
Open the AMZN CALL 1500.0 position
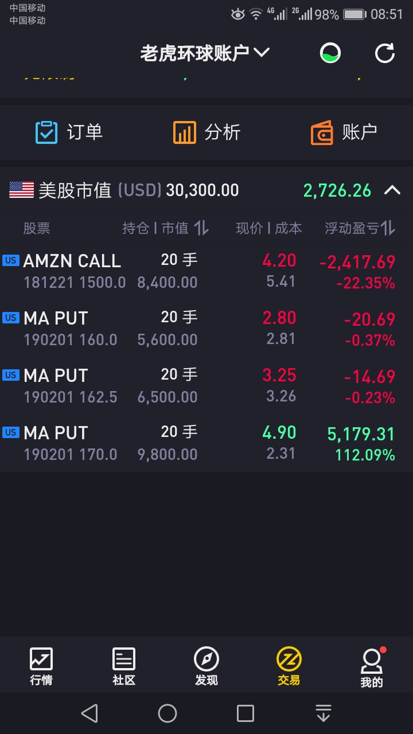206,271
